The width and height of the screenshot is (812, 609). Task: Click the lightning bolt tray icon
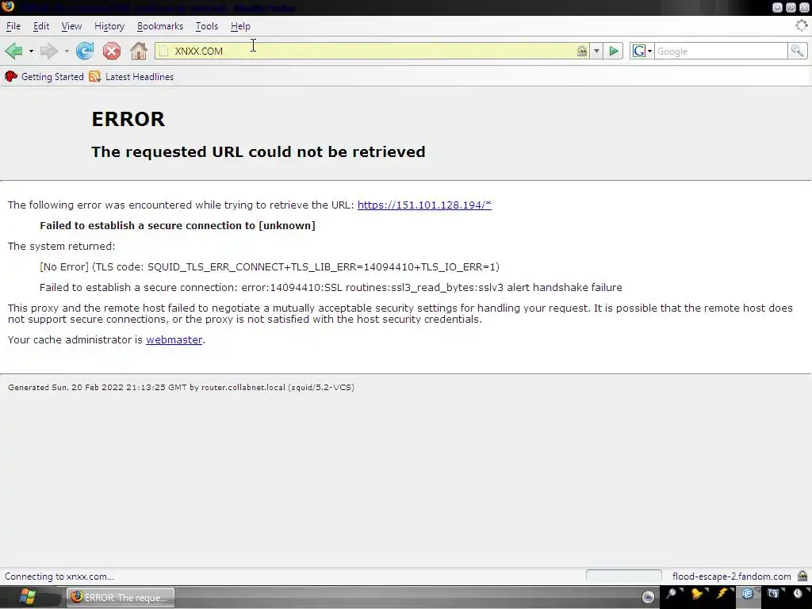(x=722, y=593)
